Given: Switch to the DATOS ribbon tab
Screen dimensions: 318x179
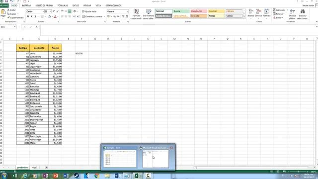Looking at the screenshot, I should click(x=76, y=5).
